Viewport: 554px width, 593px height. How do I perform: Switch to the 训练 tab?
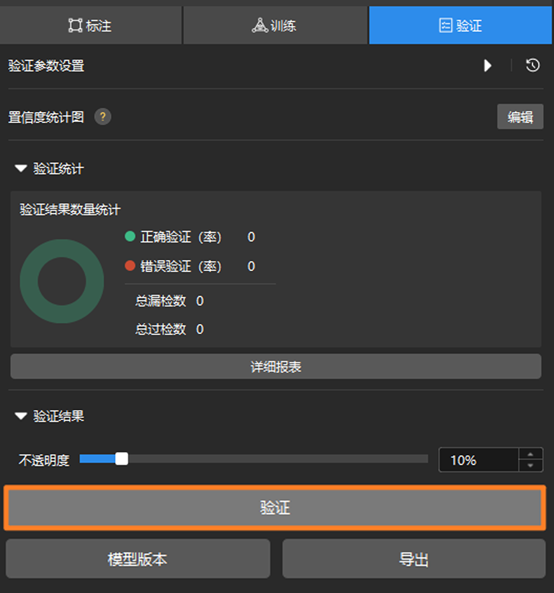(x=275, y=25)
